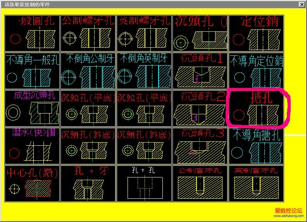Choose the 不倒角英制牙 part tile
The image size is (307, 222).
144,71
